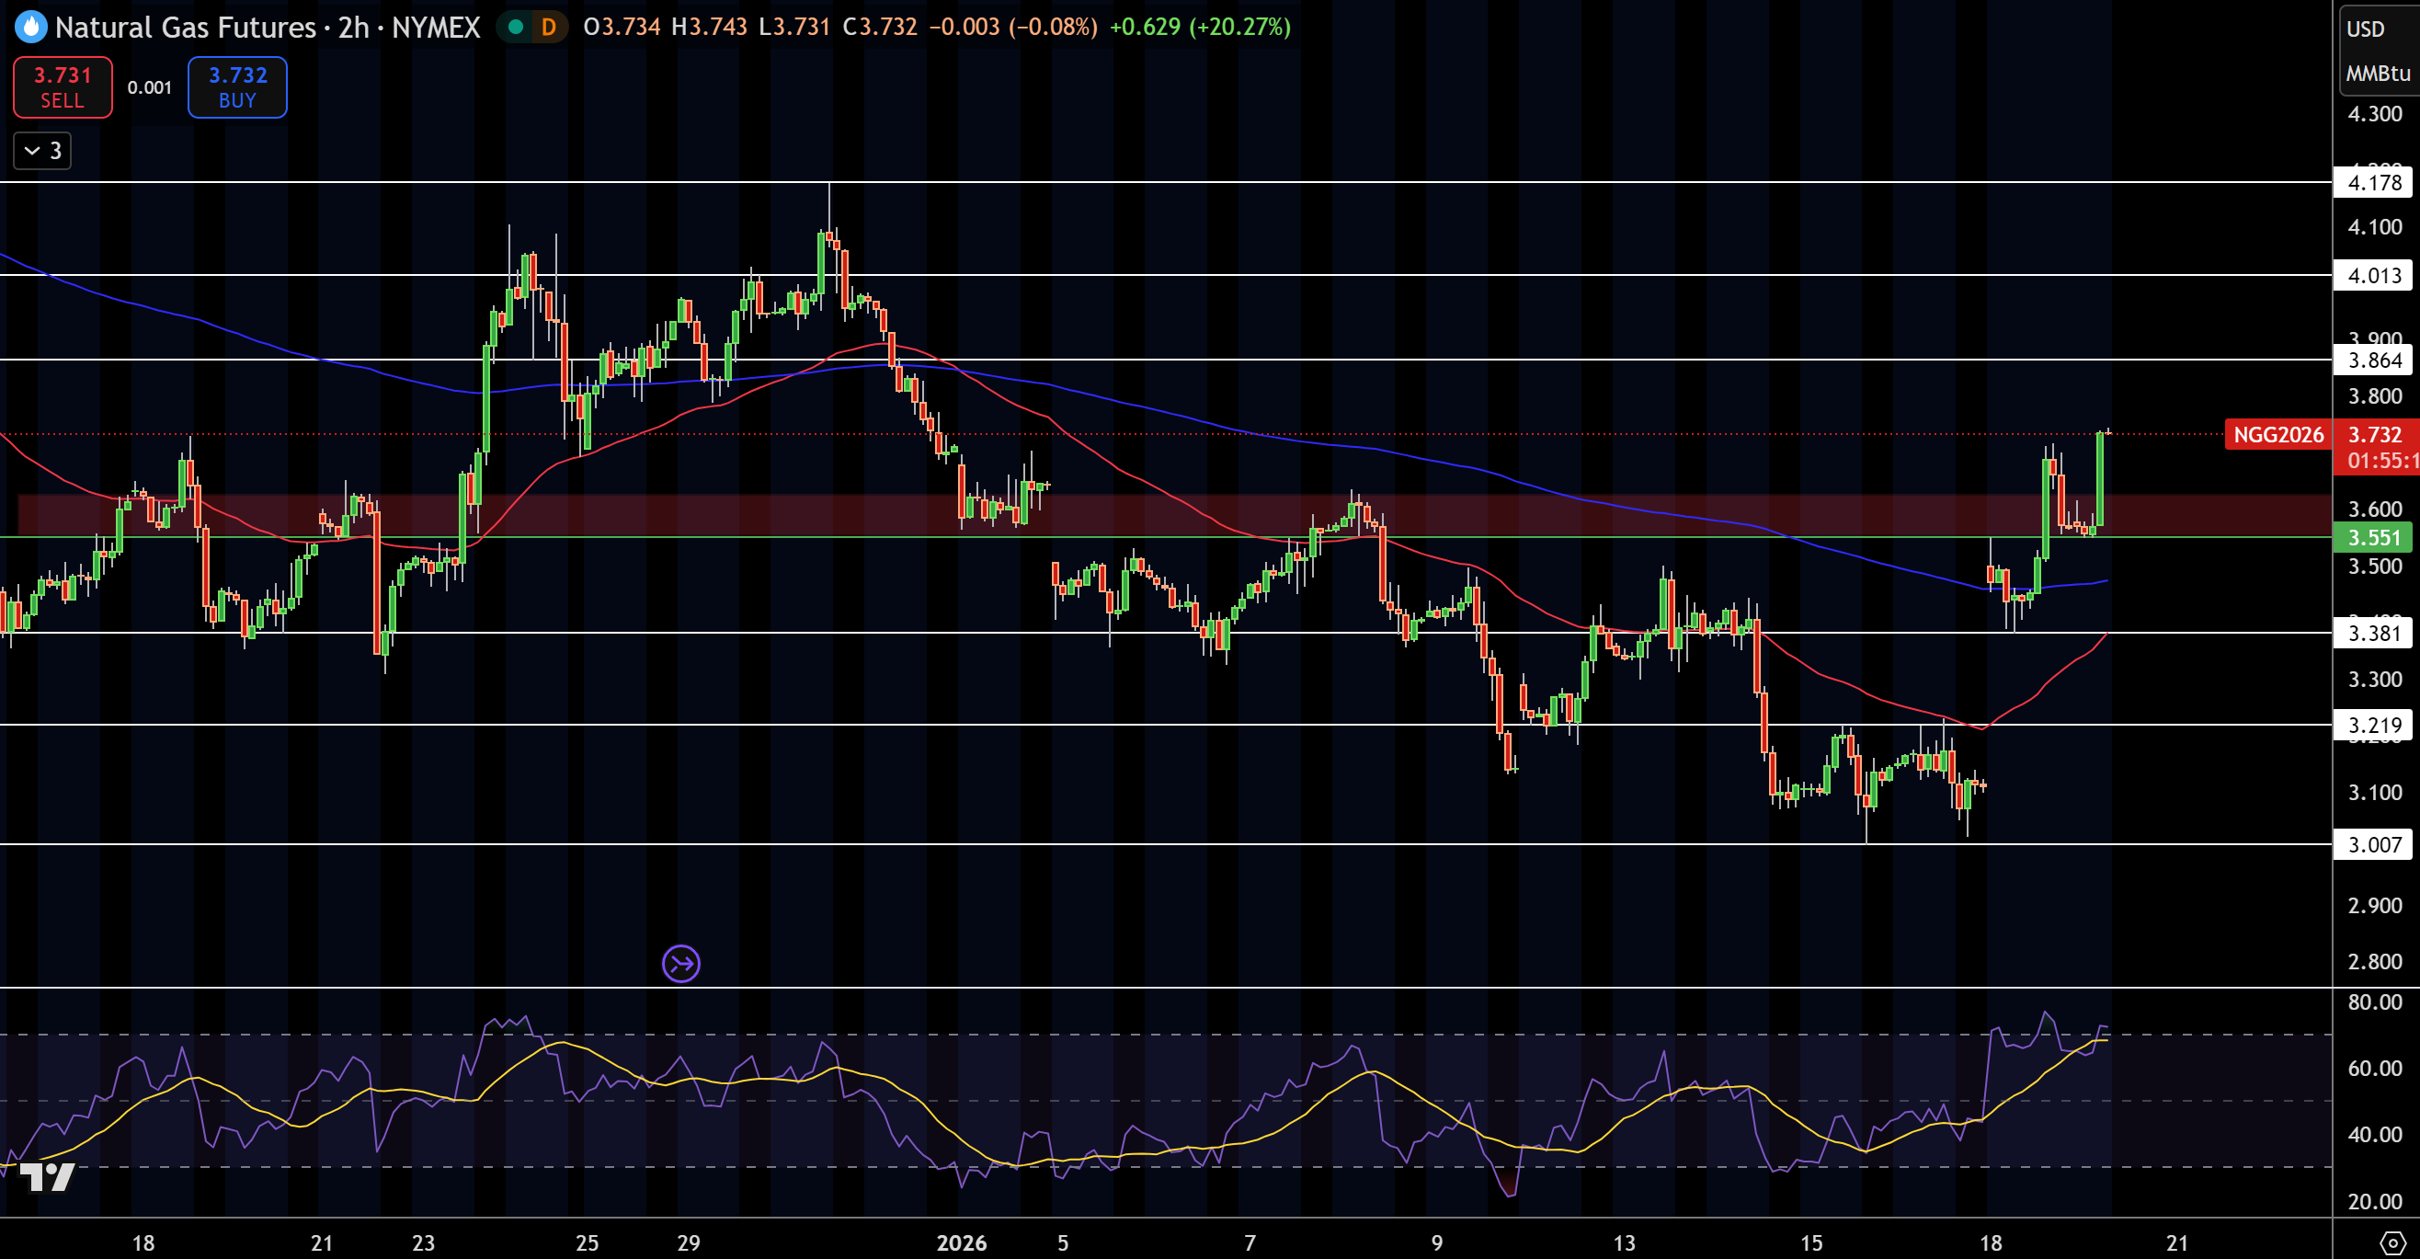The width and height of the screenshot is (2420, 1259).
Task: Select the green 3.551 price line label
Action: click(x=2375, y=537)
